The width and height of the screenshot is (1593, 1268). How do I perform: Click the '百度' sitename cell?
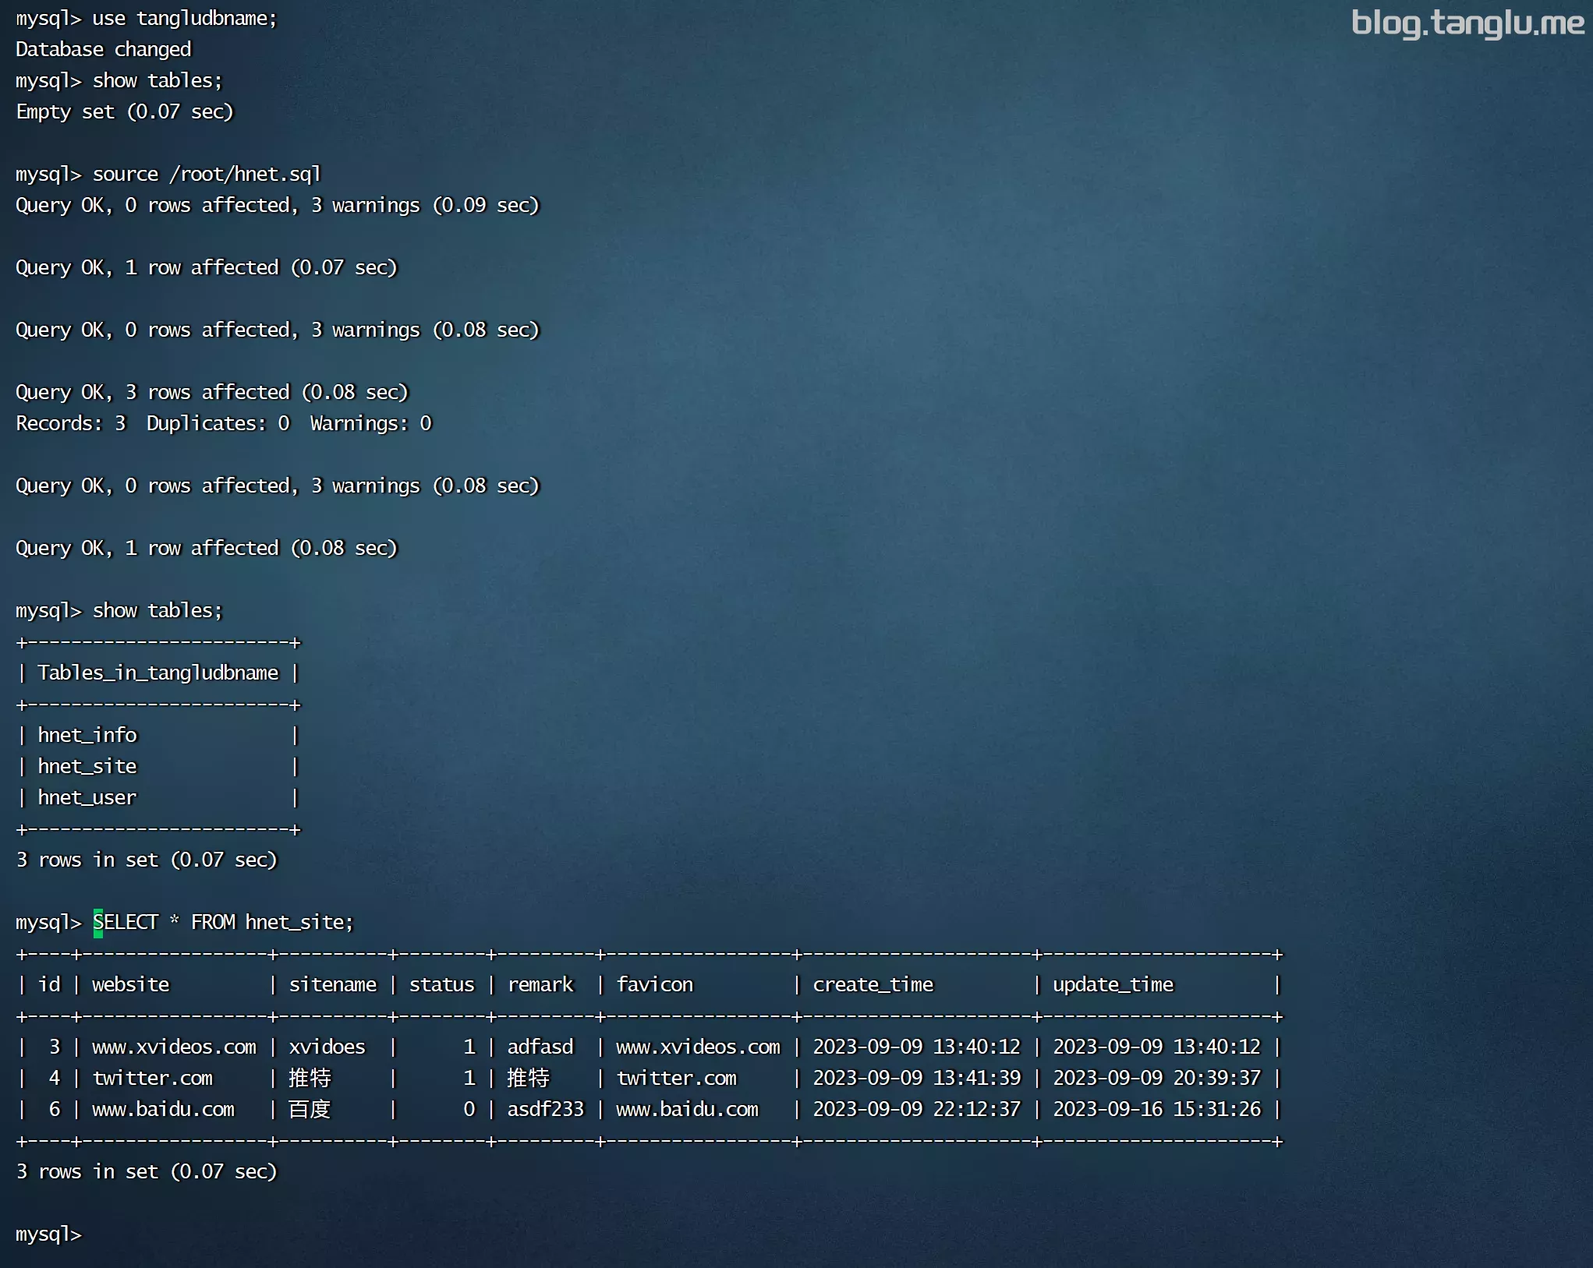click(310, 1110)
